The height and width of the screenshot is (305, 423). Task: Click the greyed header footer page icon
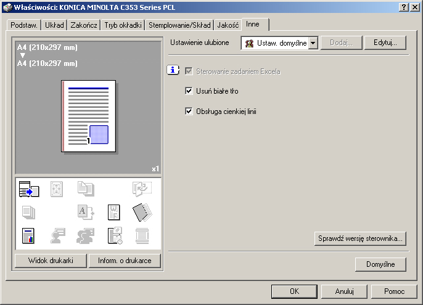coord(142,236)
